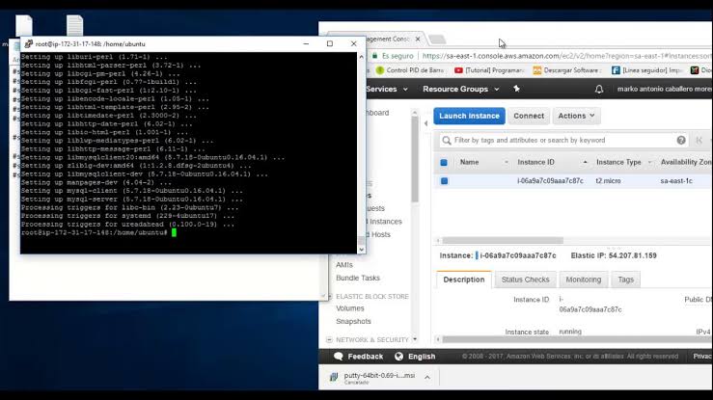Click the Feedback speech bubble icon

coord(339,357)
